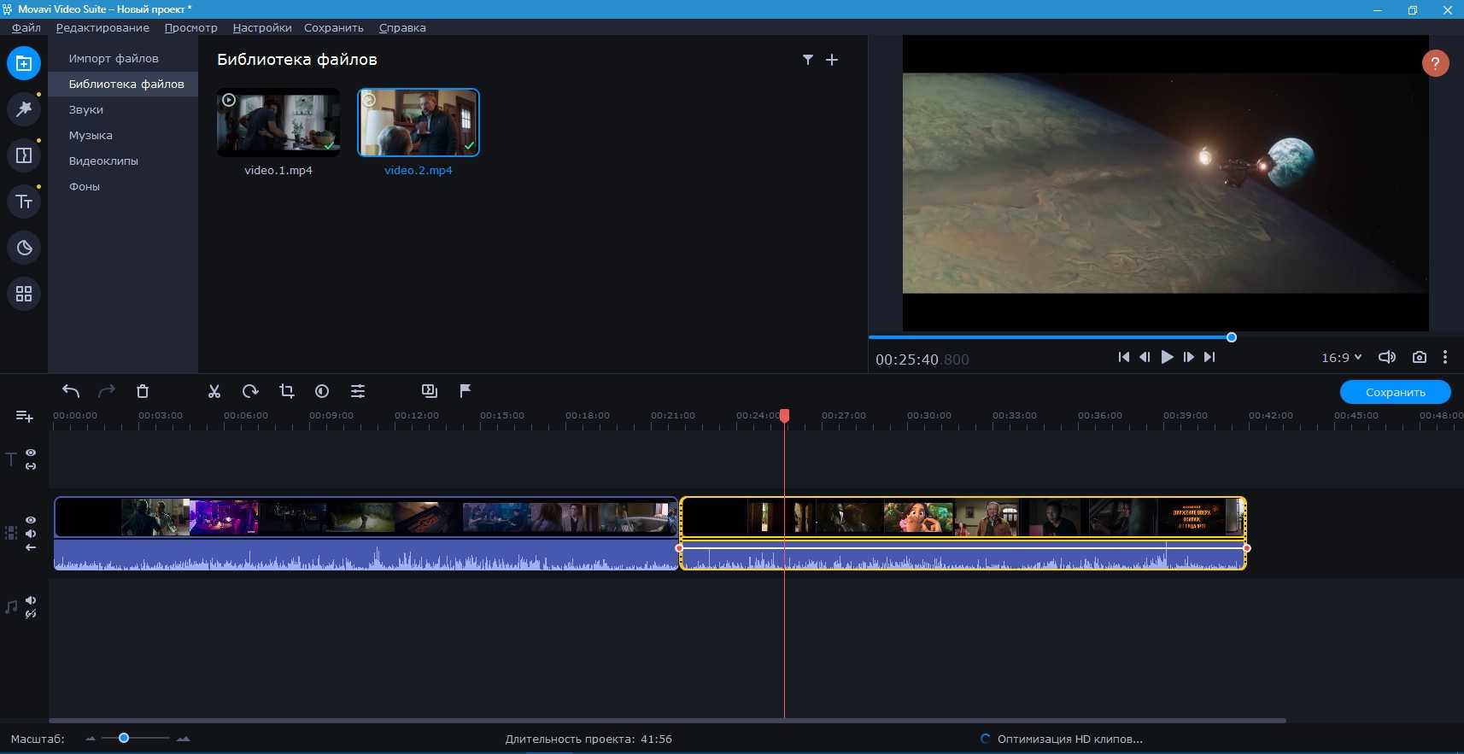Viewport: 1464px width, 754px height.
Task: Open the titles tab icon
Action: (x=24, y=202)
